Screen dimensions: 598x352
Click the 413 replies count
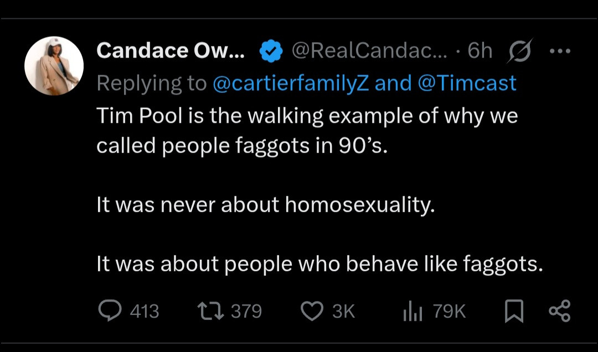pyautogui.click(x=145, y=312)
